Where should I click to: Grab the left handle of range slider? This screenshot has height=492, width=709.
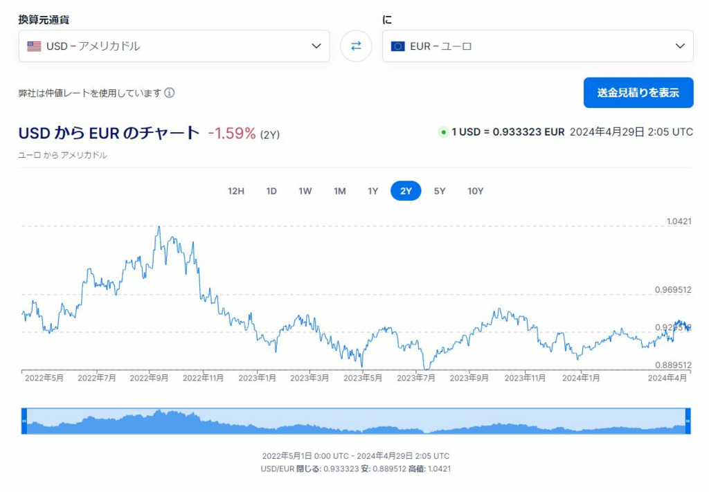click(24, 421)
